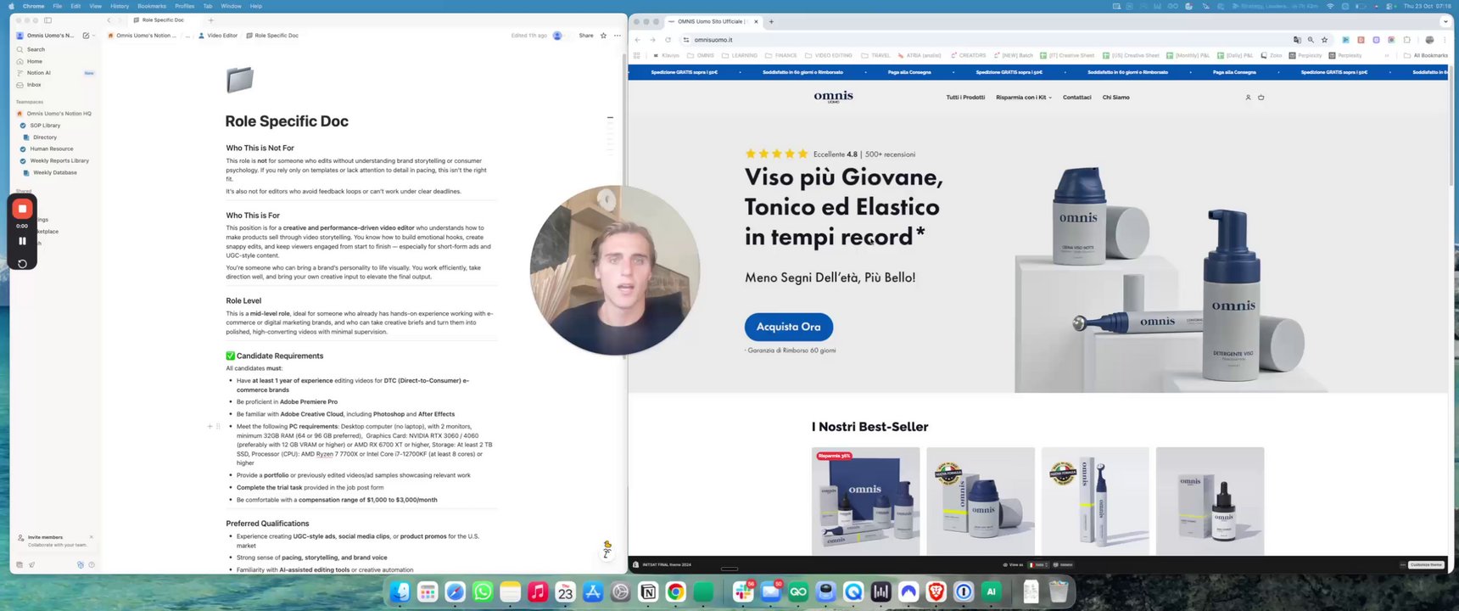Open the Notion page options ellipsis menu
This screenshot has height=611, width=1459.
tap(617, 36)
